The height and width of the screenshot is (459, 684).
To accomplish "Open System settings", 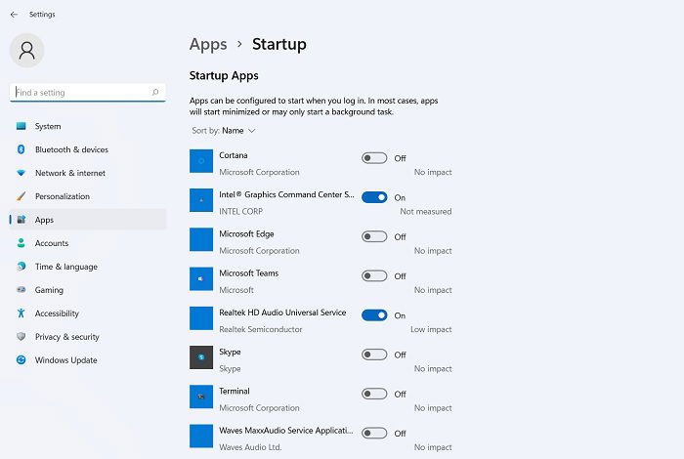I will [88, 126].
